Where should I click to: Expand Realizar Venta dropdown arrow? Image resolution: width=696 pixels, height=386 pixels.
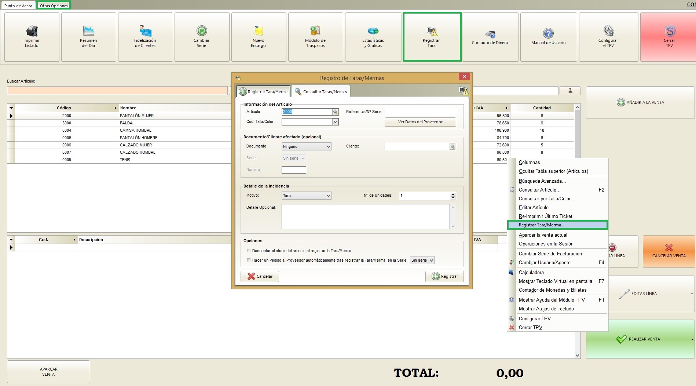point(692,339)
